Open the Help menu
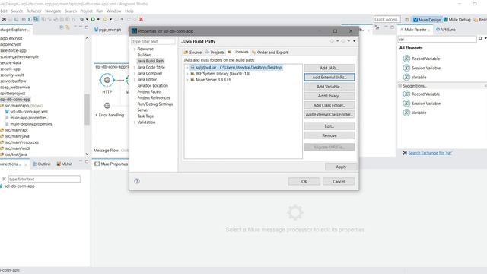 (129, 11)
